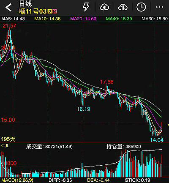Select the 日线 period label
The image size is (169, 183).
pyautogui.click(x=25, y=4)
